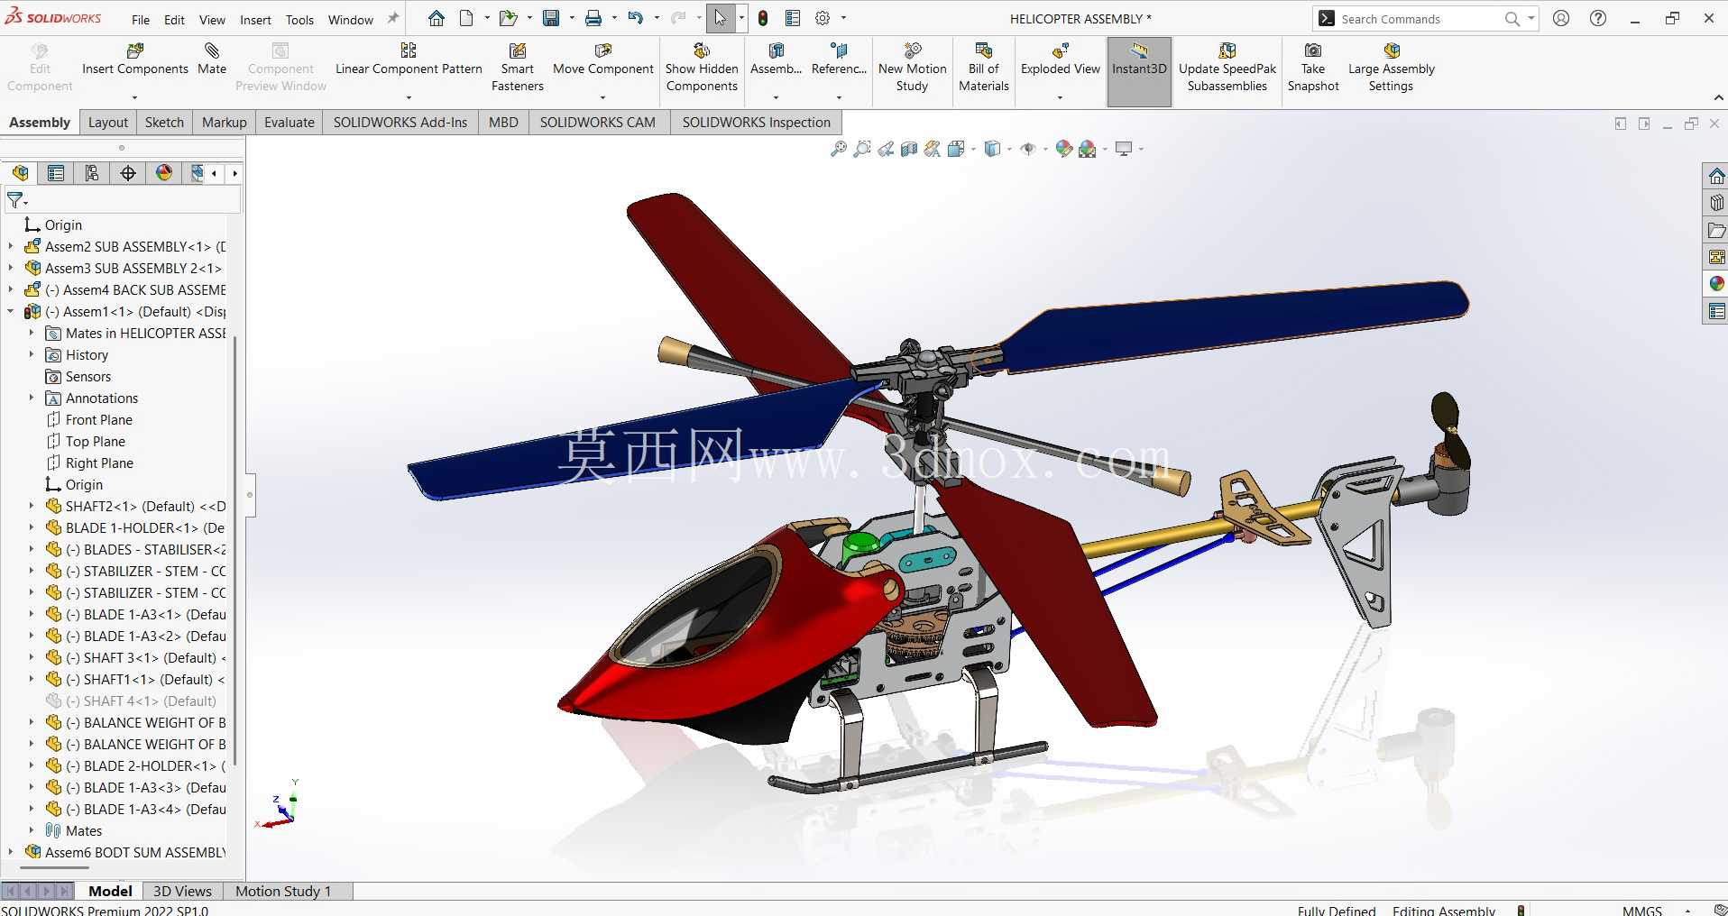Screen dimensions: 1728x916
Task: Select the Mate tool
Action: coord(212,61)
